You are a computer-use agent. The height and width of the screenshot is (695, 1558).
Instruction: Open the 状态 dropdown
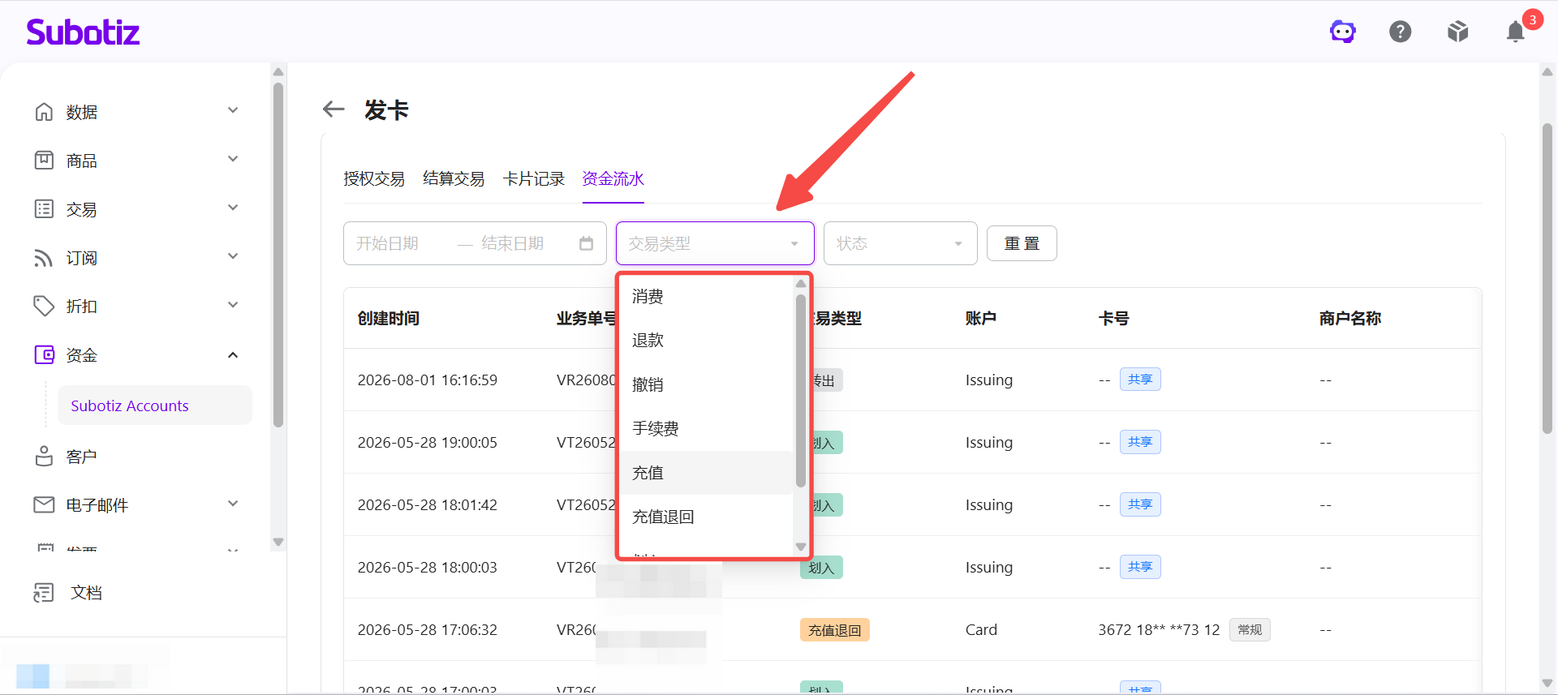(900, 243)
